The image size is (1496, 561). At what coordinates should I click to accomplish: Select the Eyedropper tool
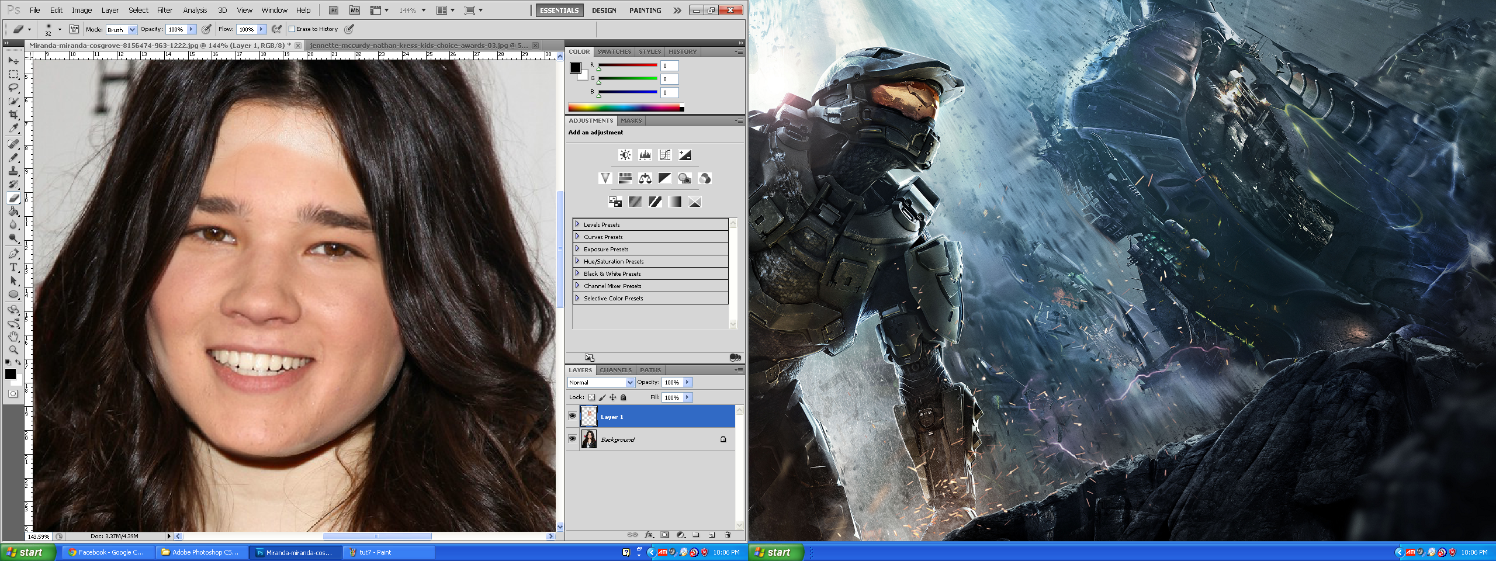tap(13, 128)
